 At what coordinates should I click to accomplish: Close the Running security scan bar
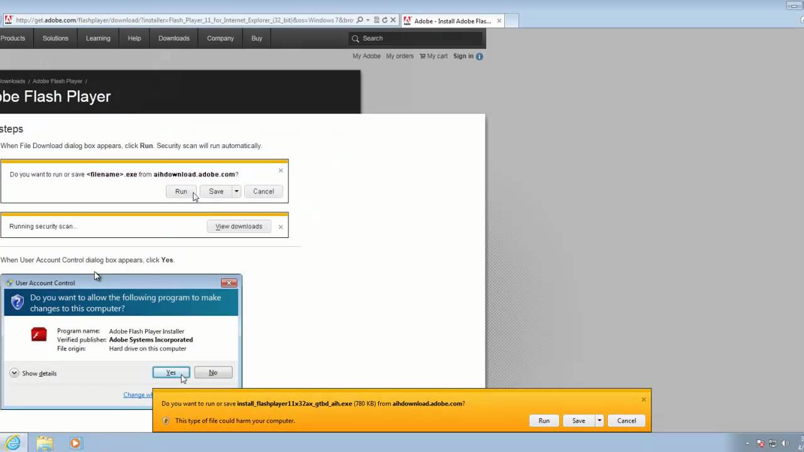[x=281, y=227]
